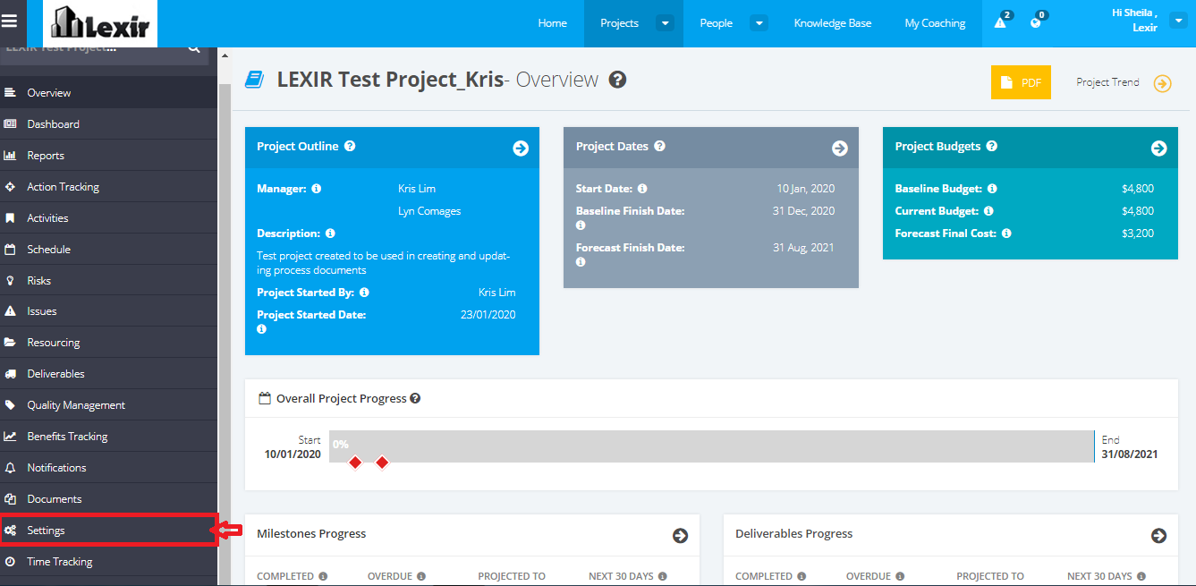The height and width of the screenshot is (586, 1196).
Task: Open Risks in the sidebar
Action: (108, 281)
